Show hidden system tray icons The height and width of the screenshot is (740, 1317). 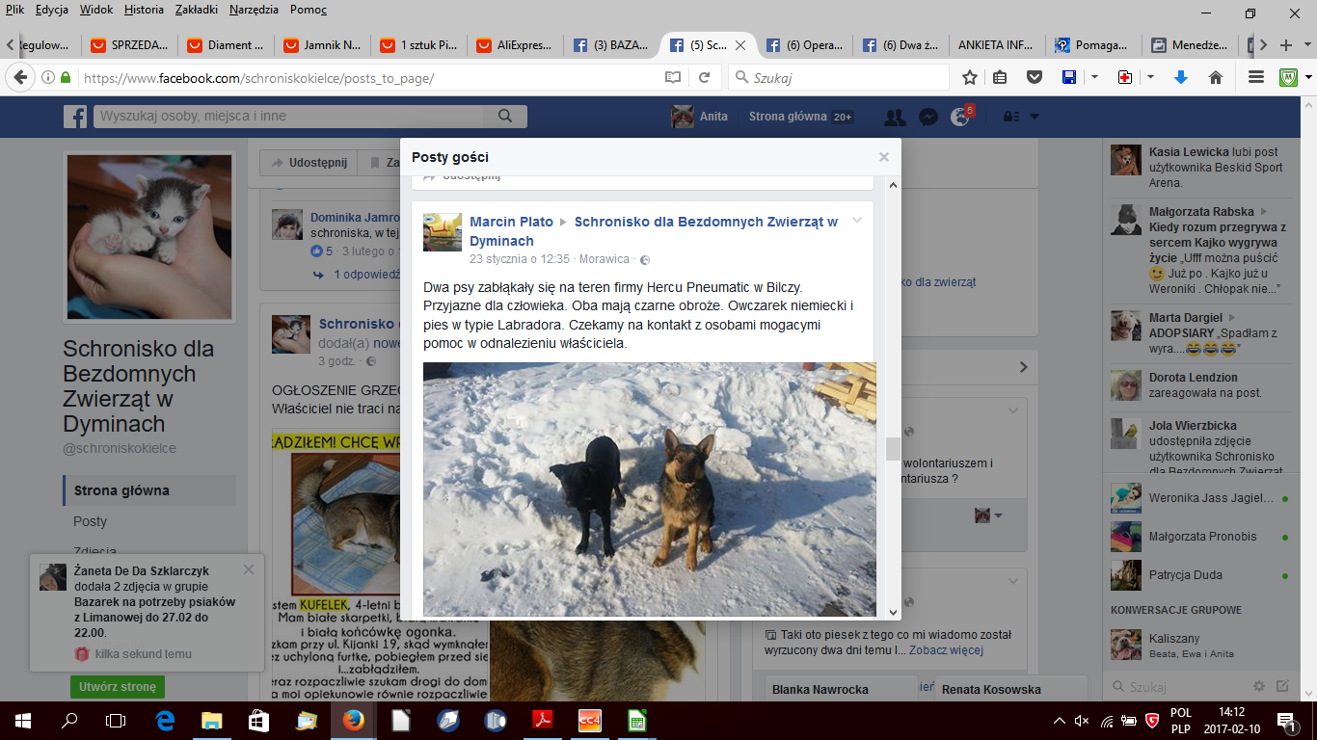(x=1060, y=720)
